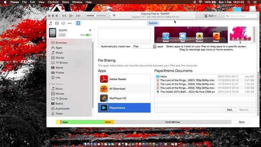The width and height of the screenshot is (261, 147).
Task: Open the View menu
Action: [x=41, y=2]
